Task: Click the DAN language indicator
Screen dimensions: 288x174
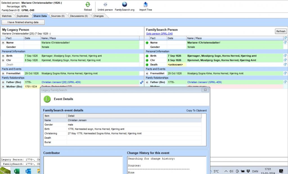Action: click(x=255, y=171)
